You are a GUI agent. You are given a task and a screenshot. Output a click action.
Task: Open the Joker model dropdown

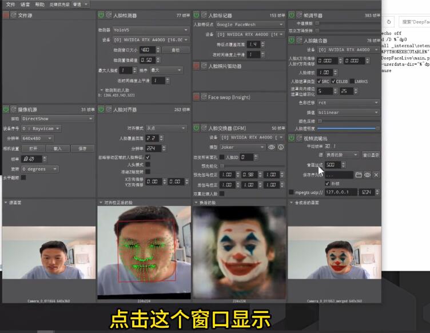242,147
